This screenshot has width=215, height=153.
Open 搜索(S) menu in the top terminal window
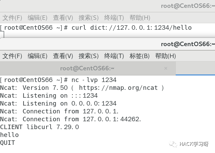pyautogui.click(x=89, y=18)
